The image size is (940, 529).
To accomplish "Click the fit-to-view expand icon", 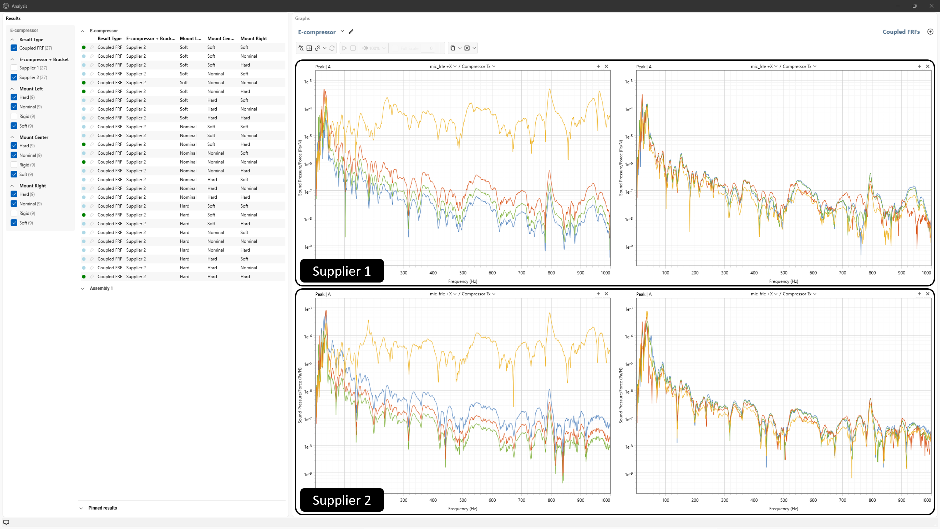I will tap(467, 48).
